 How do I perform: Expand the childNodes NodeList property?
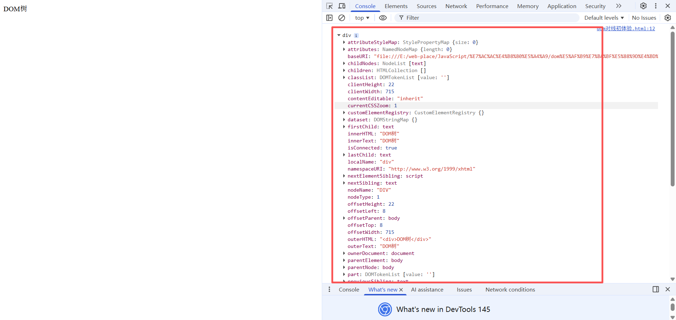coord(344,63)
